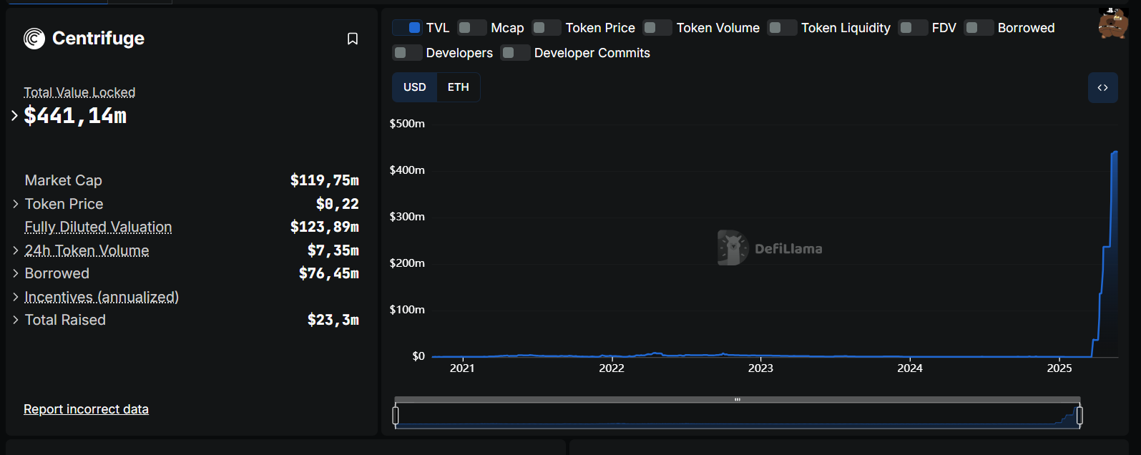
Task: Turn on the Token Price toggle
Action: click(x=546, y=28)
